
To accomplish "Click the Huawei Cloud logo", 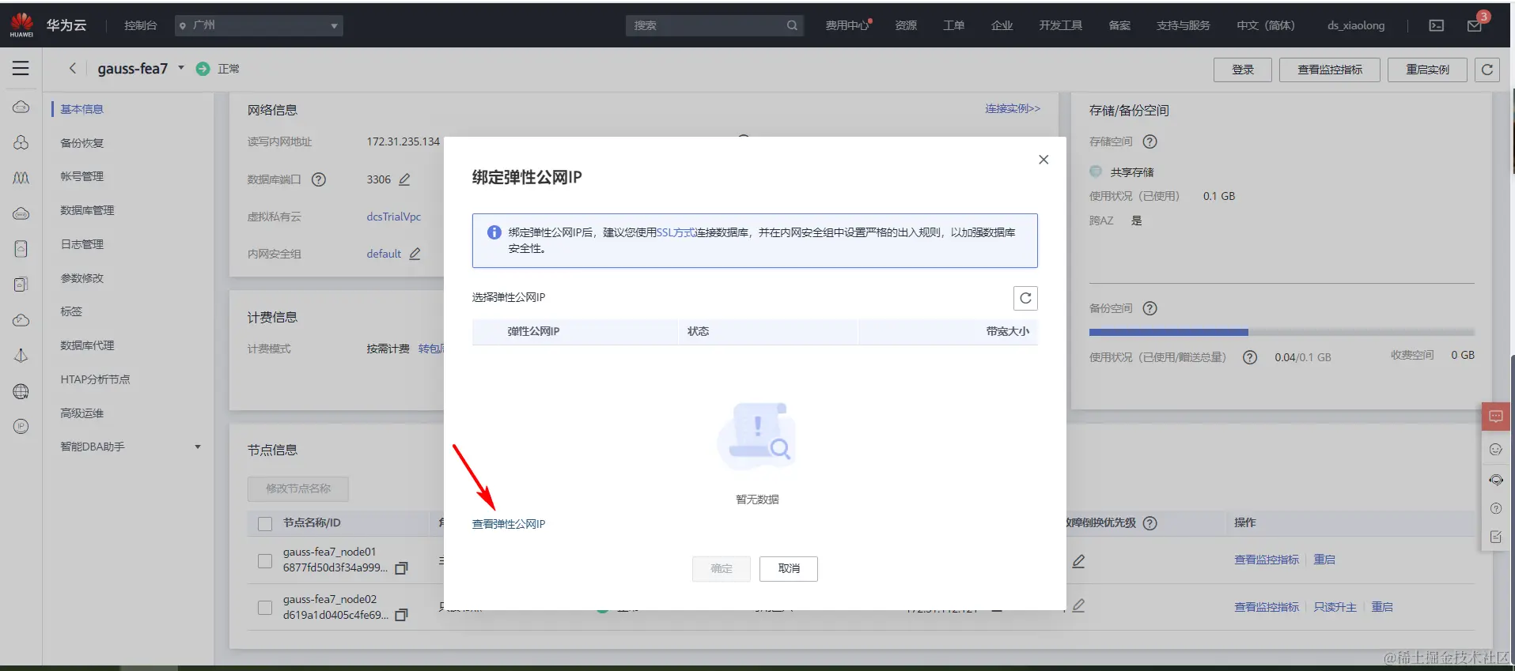I will coord(21,25).
